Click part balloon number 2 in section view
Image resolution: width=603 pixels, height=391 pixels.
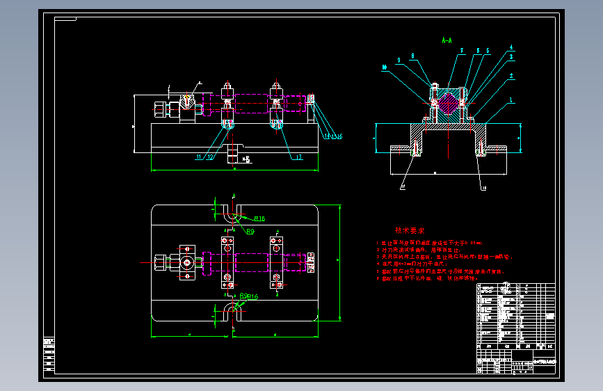pos(511,76)
